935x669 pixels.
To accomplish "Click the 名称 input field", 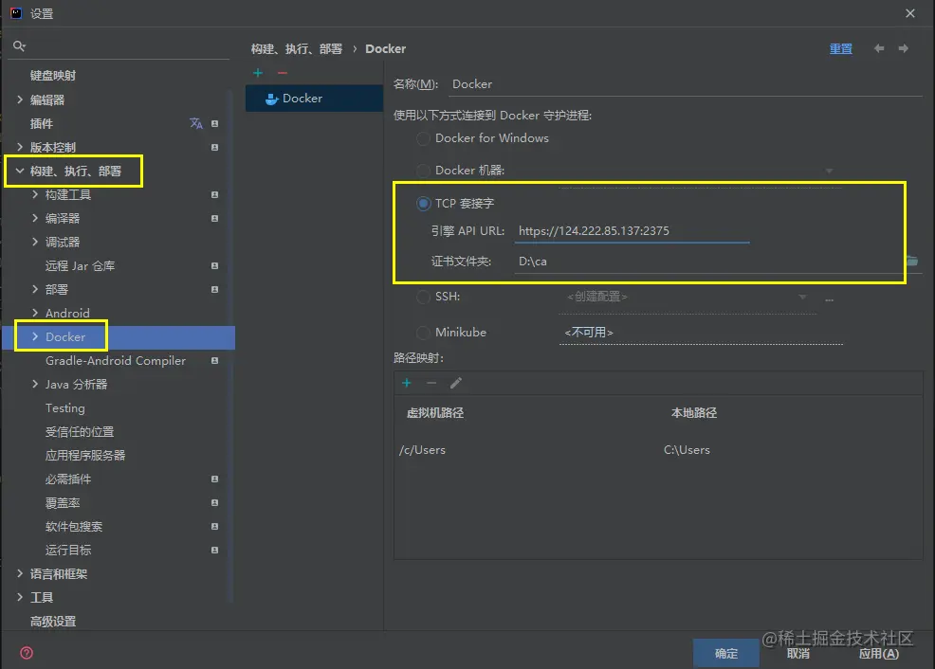I will pos(685,84).
